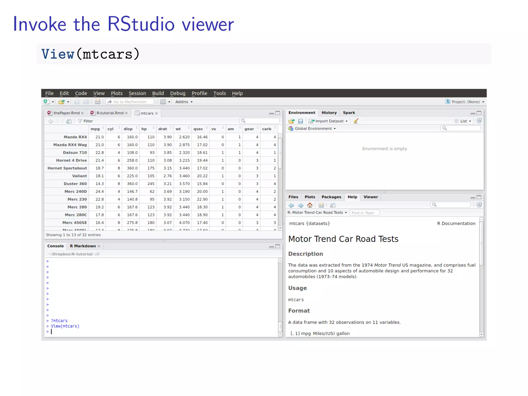Close the R Markdown tab

coord(99,246)
